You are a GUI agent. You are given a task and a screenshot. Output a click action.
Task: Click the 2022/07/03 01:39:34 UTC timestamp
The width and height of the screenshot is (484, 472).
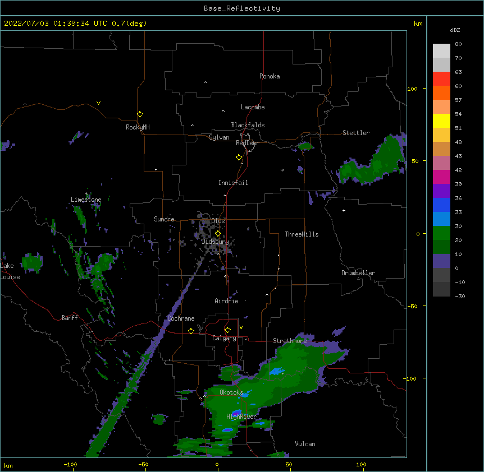(56, 24)
